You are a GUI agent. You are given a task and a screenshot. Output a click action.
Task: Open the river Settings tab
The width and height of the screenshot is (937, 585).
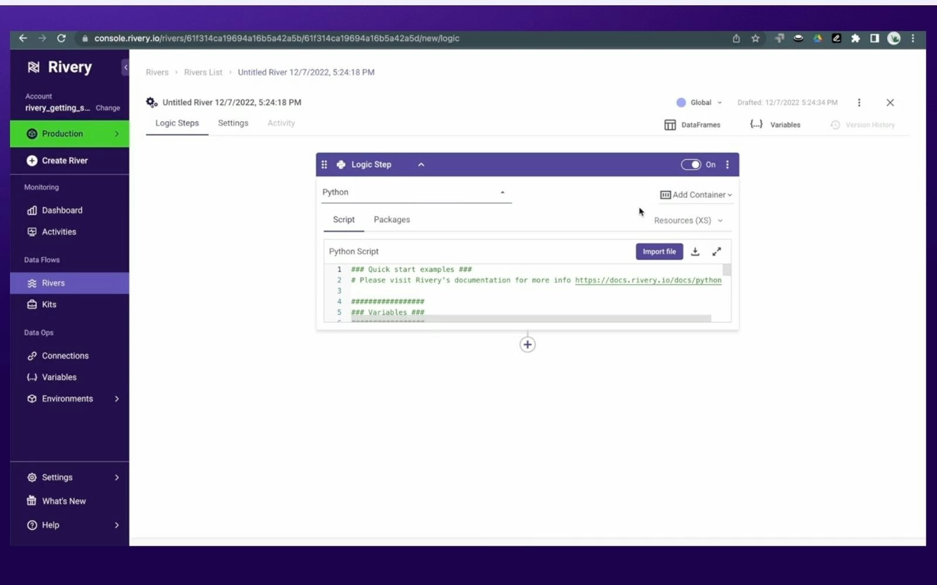click(233, 123)
